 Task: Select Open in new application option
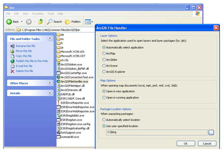(x=104, y=91)
